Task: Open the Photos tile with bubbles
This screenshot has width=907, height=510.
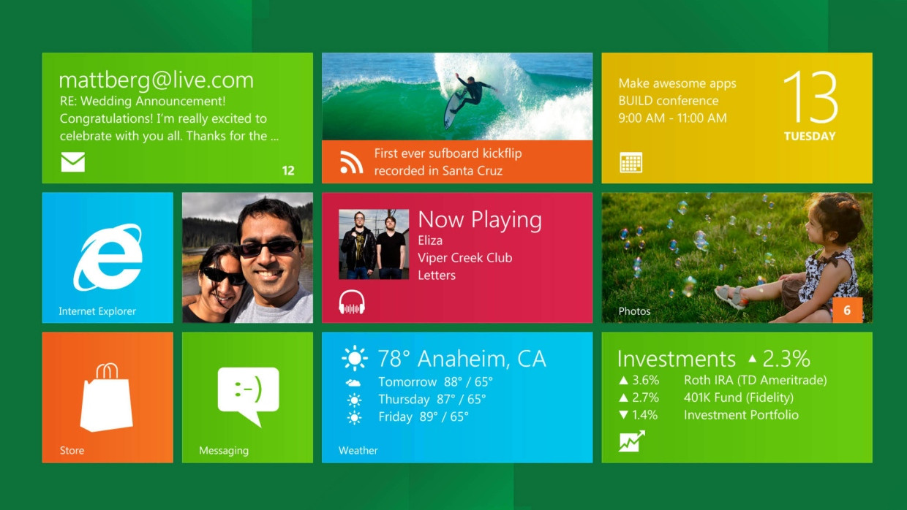Action: [737, 257]
